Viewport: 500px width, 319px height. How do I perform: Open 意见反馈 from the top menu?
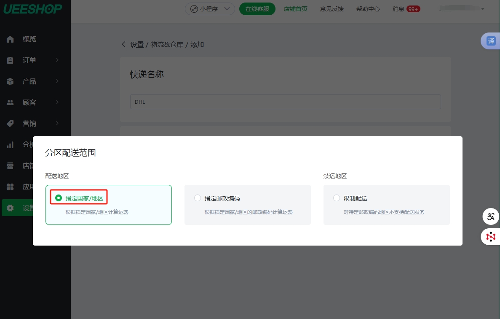coord(332,9)
